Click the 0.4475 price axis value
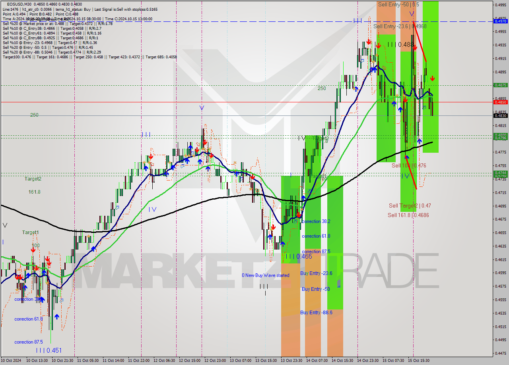 click(x=500, y=353)
